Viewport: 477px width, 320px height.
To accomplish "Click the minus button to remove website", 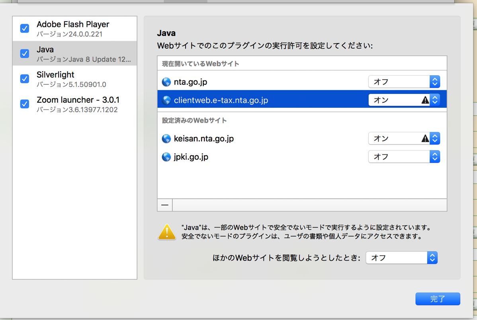I will coord(165,205).
